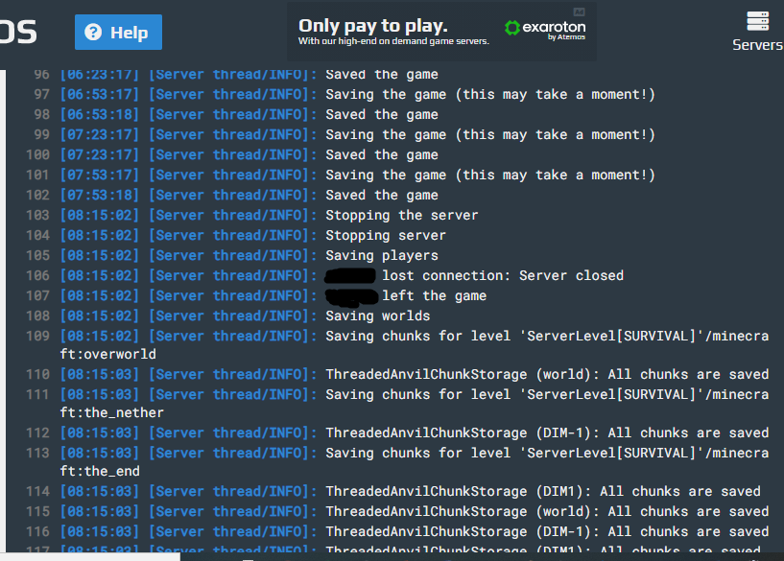Viewport: 784px width, 561px height.
Task: Click line number 109
Action: point(38,336)
